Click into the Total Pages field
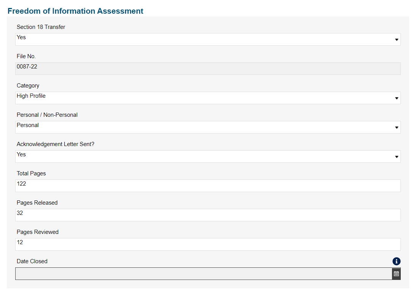Screen dimensions: 416x294 pyautogui.click(x=208, y=186)
